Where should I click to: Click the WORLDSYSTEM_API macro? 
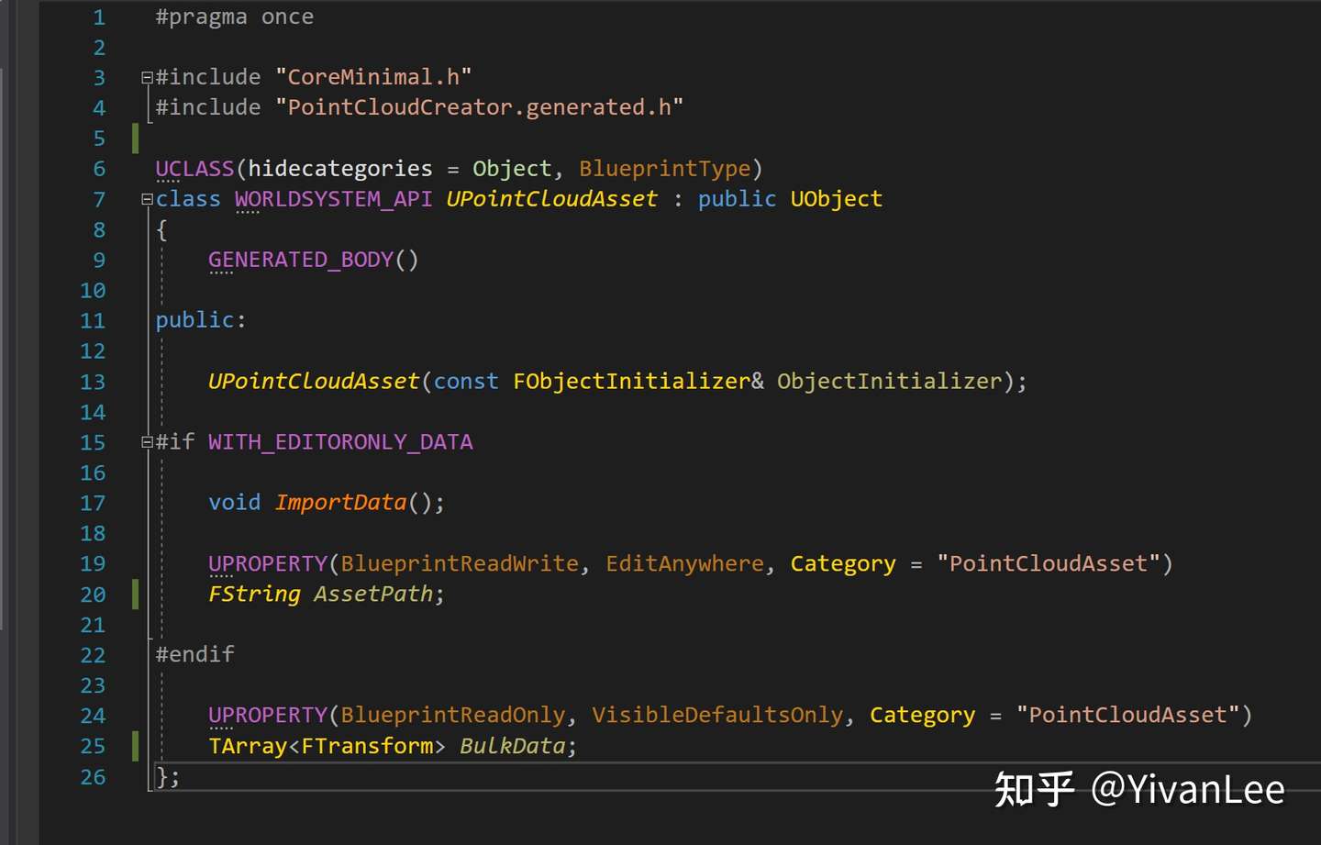(333, 199)
